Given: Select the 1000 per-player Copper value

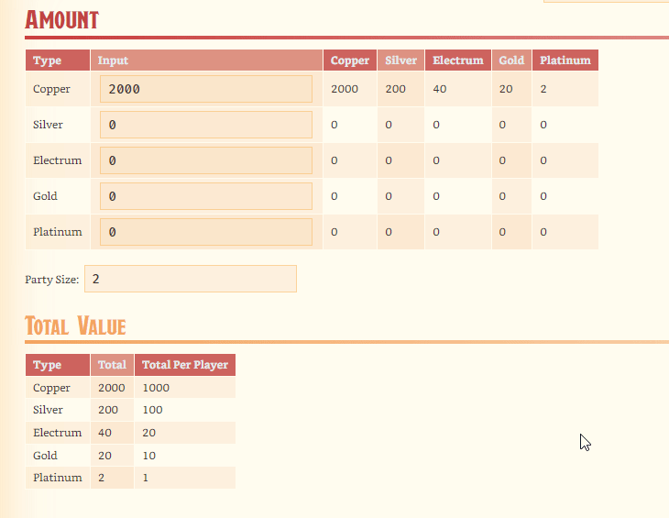Looking at the screenshot, I should [x=156, y=388].
